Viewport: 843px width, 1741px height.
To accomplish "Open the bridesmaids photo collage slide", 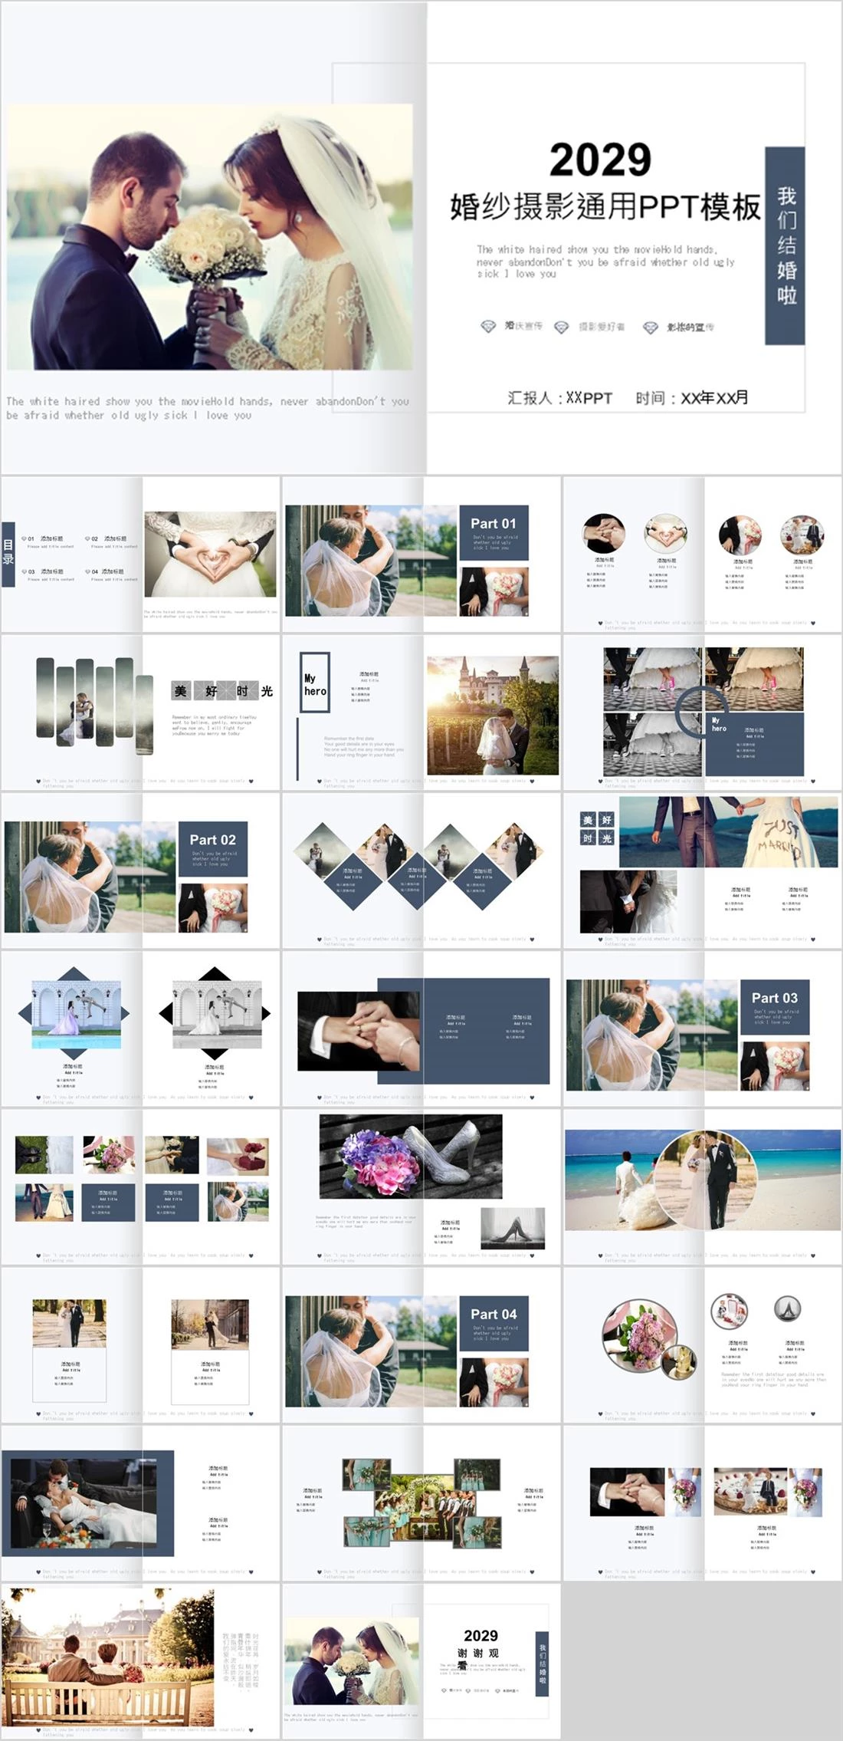I will (421, 1503).
